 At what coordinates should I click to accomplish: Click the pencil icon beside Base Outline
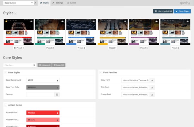click(x=35, y=3)
